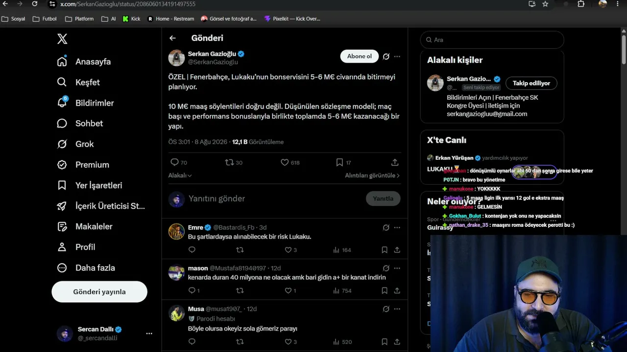This screenshot has width=627, height=352.
Task: Click the Ara search field
Action: click(492, 40)
